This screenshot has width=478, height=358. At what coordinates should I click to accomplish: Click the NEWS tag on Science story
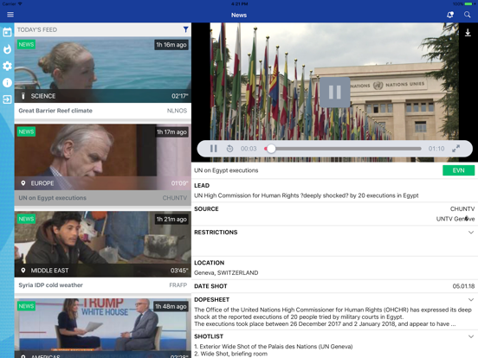[26, 44]
